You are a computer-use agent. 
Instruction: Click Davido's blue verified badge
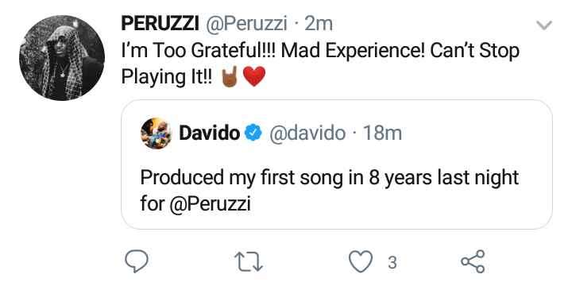click(253, 133)
